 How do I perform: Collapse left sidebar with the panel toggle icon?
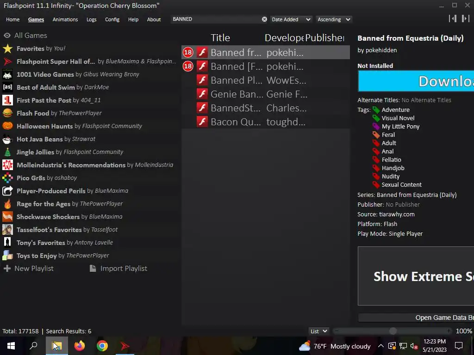(x=453, y=18)
